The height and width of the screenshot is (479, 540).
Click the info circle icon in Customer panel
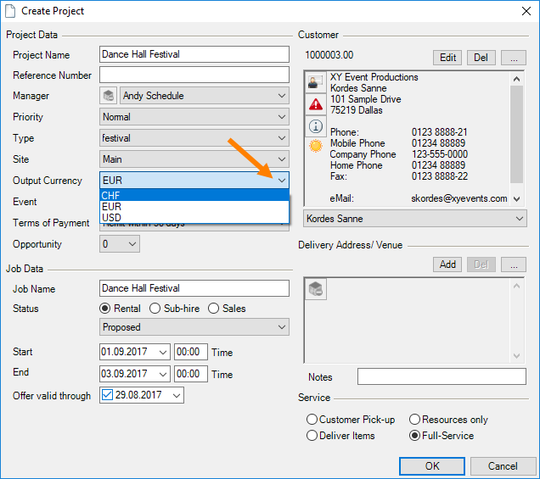[x=315, y=125]
